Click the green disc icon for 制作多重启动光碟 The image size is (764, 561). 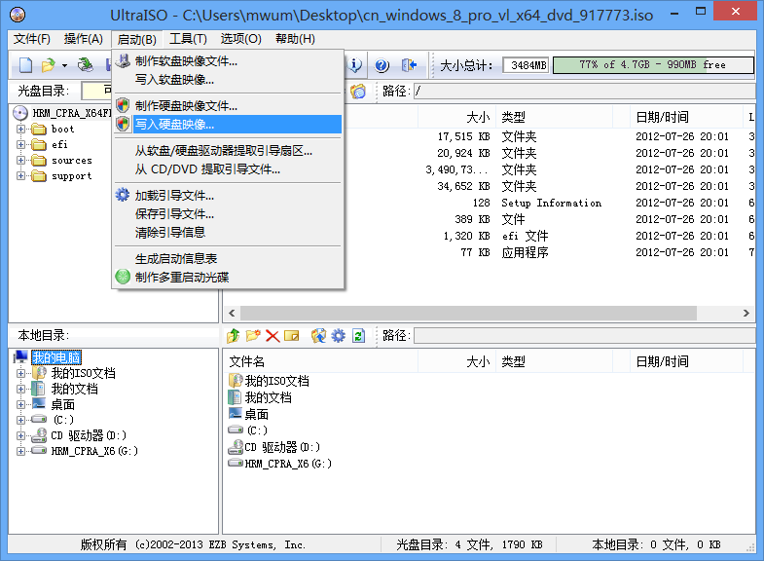tap(123, 277)
